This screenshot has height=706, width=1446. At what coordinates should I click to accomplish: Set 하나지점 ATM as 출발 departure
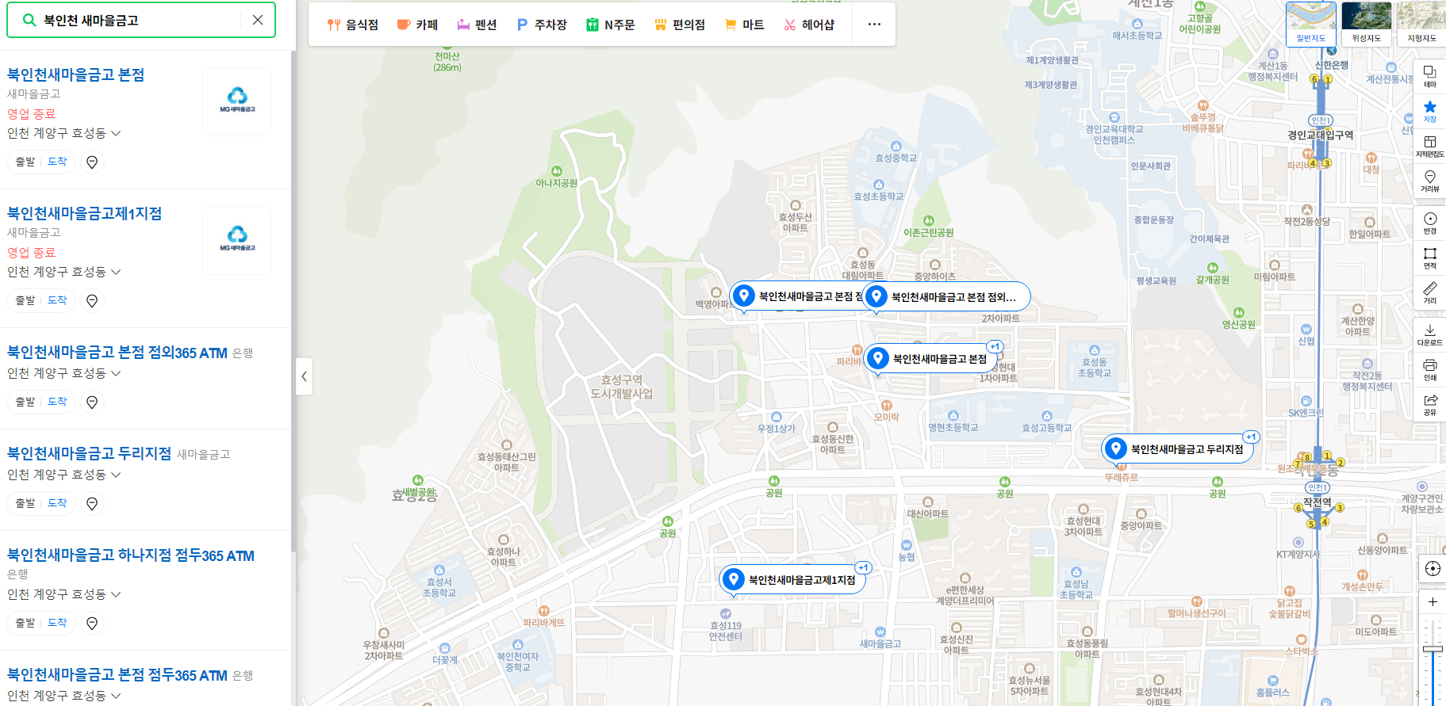click(25, 623)
